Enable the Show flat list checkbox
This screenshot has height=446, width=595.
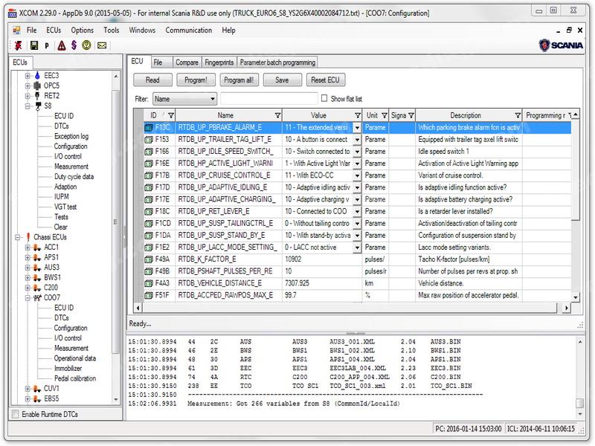coord(324,98)
